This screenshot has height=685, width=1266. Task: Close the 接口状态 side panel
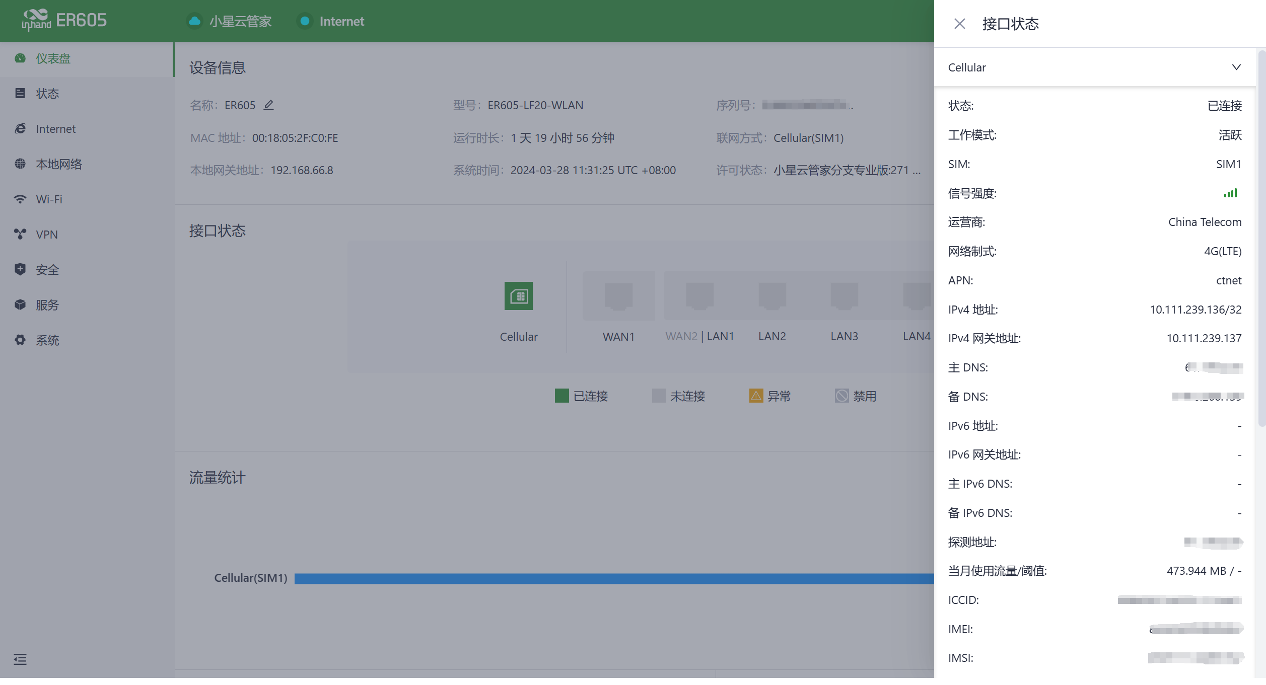click(x=959, y=24)
